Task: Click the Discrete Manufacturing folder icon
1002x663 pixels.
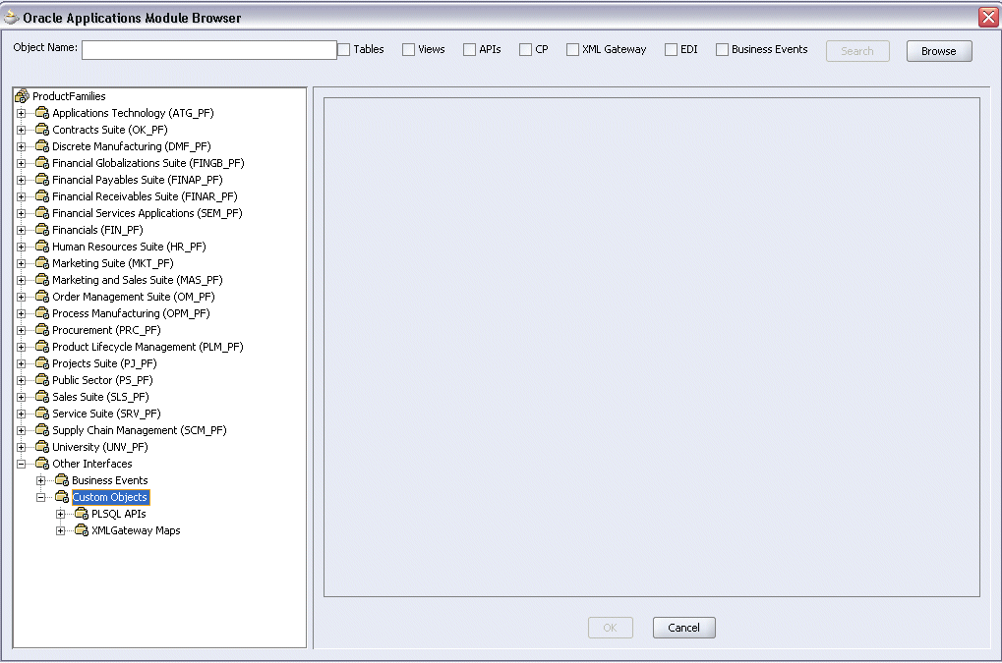Action: [x=42, y=146]
